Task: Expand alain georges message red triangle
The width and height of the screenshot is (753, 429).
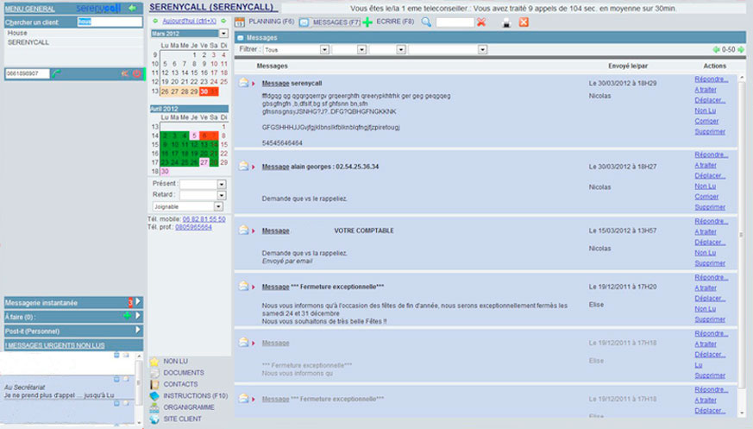Action: [254, 167]
